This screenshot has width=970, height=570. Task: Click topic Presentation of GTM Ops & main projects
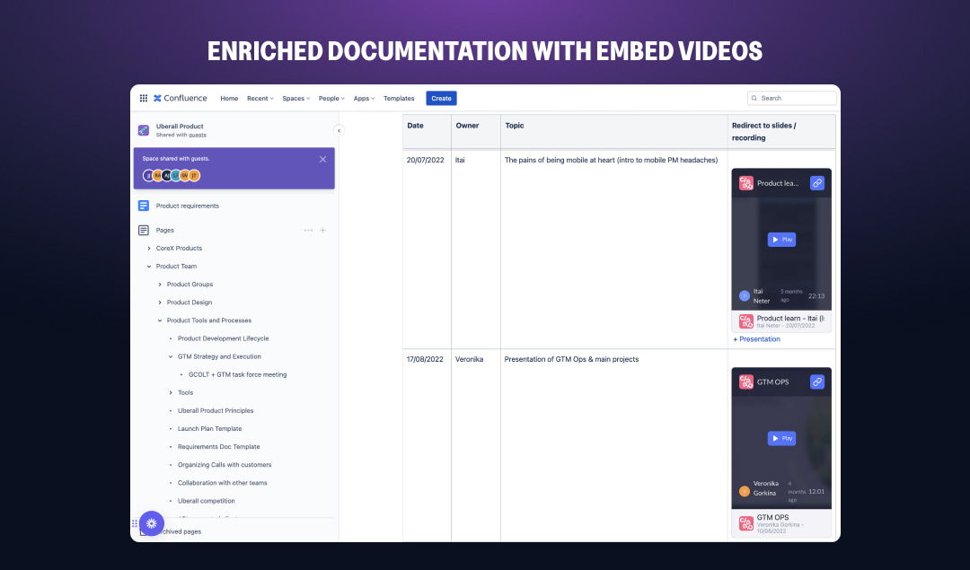pos(571,359)
